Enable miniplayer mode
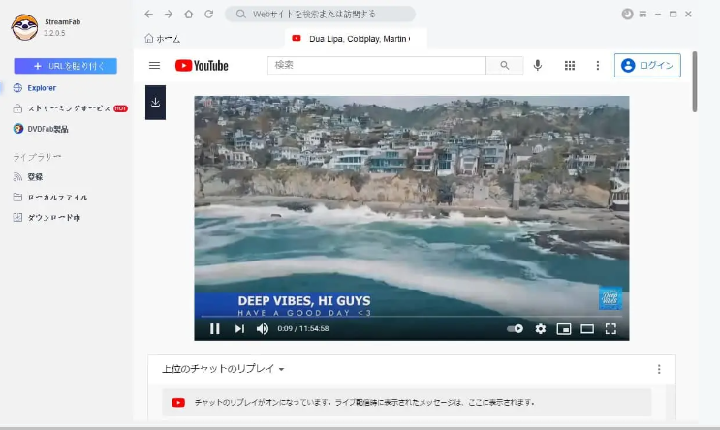 564,329
